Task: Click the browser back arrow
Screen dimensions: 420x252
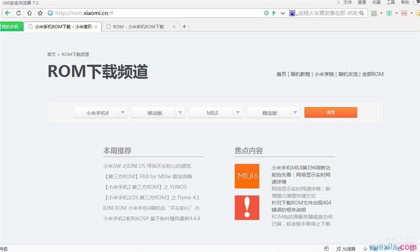Action: click(8, 13)
